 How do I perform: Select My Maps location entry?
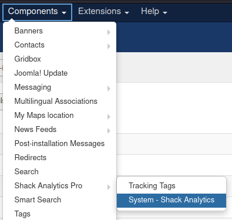click(60, 116)
